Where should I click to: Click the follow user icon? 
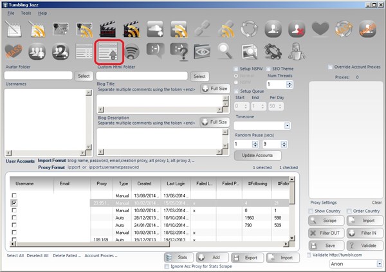(x=273, y=29)
